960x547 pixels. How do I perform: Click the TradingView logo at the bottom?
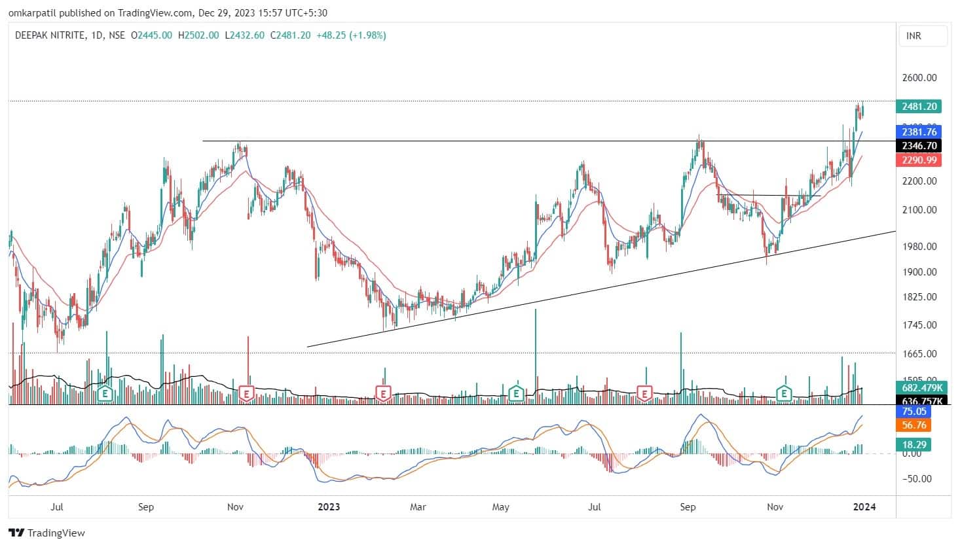coord(46,533)
